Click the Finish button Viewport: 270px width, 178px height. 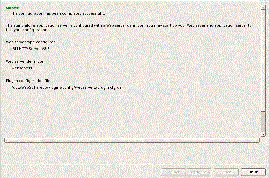pyautogui.click(x=253, y=172)
